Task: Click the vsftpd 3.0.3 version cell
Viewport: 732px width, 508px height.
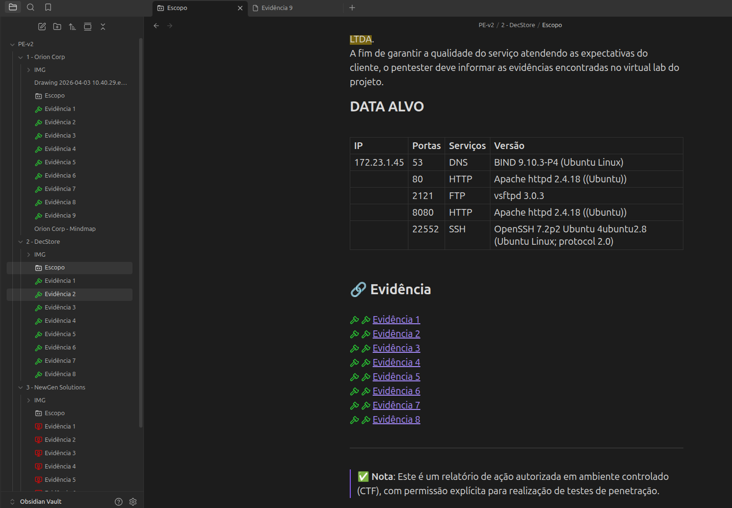Action: pyautogui.click(x=586, y=196)
